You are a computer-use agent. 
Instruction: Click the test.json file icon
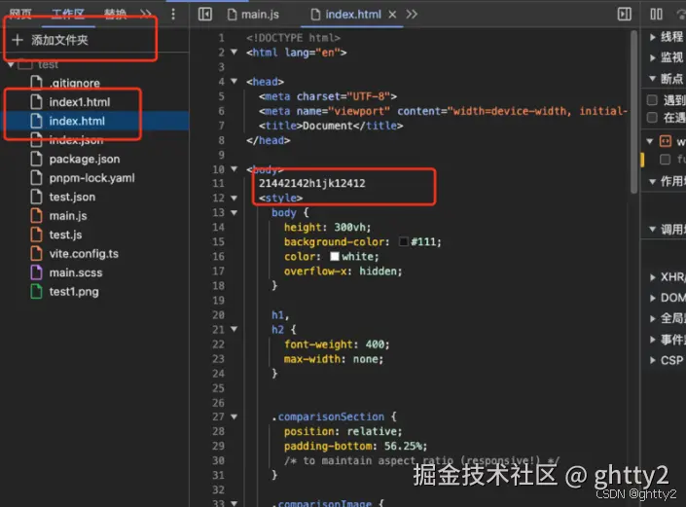[36, 197]
